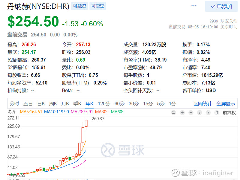The width and height of the screenshot is (240, 180).
Task: Click the 货币单位 USD value
Action: click(211, 91)
